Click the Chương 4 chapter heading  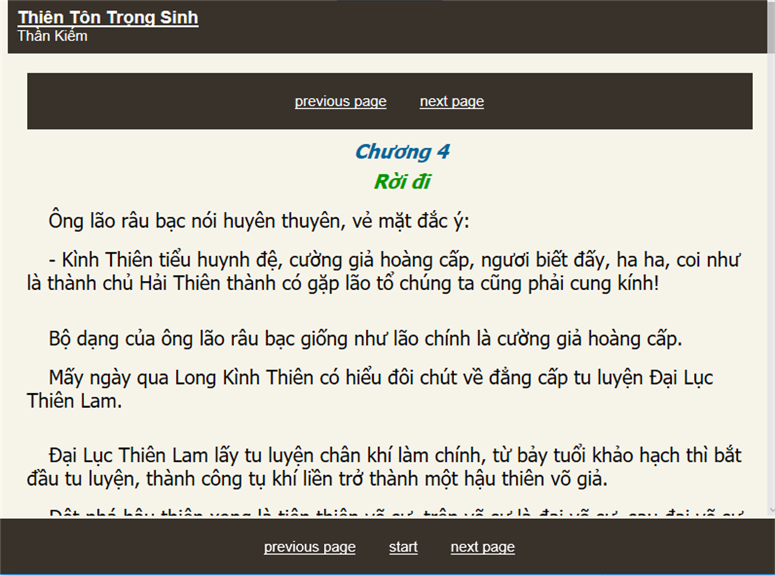coord(402,151)
